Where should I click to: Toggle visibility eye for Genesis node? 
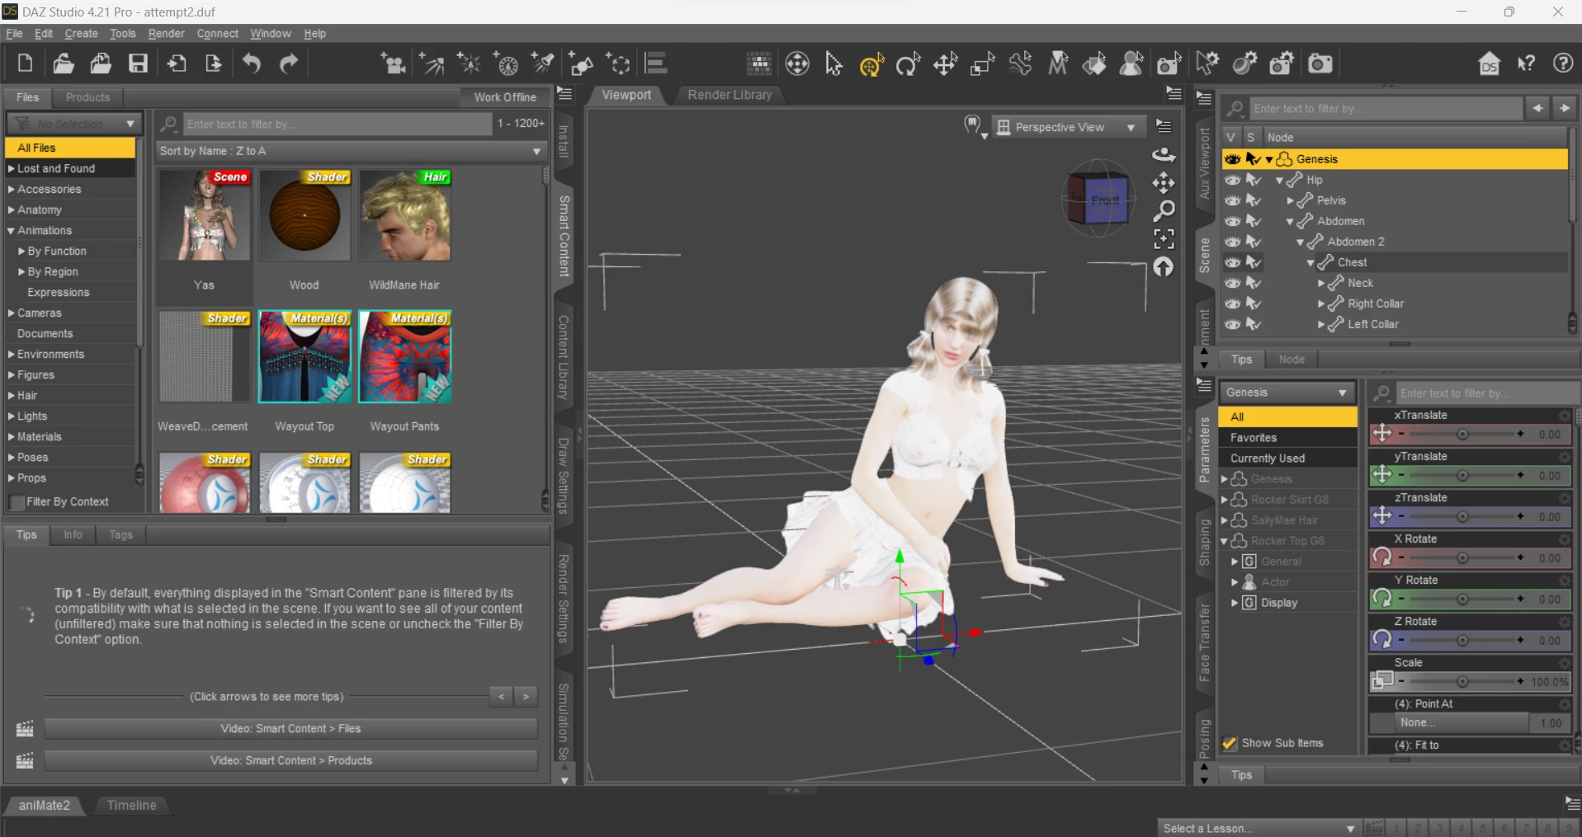1232,159
